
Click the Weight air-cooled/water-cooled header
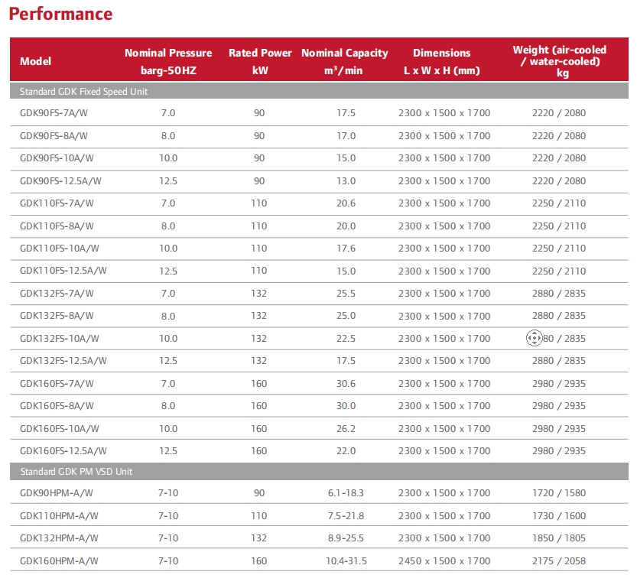point(560,61)
